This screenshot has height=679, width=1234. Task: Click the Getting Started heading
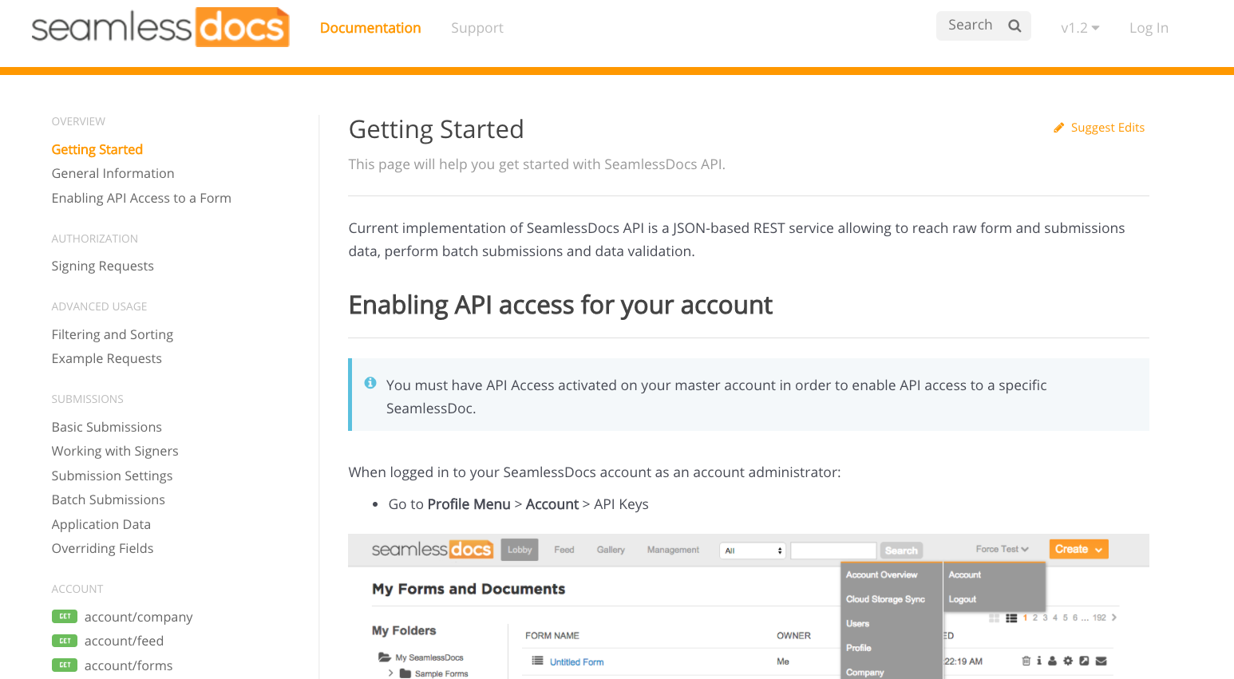pos(437,129)
